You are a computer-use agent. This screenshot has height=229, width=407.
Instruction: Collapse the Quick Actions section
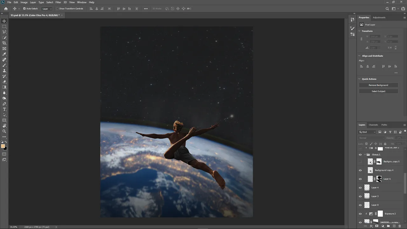(359, 79)
